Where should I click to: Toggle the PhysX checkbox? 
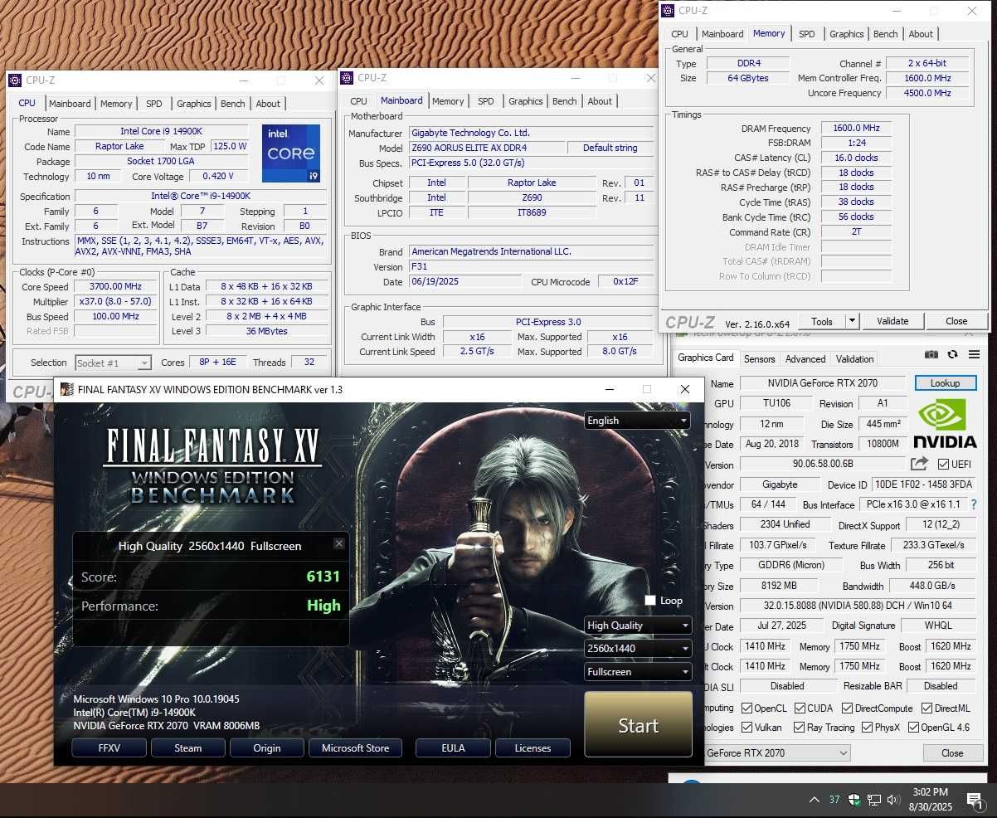pyautogui.click(x=867, y=728)
